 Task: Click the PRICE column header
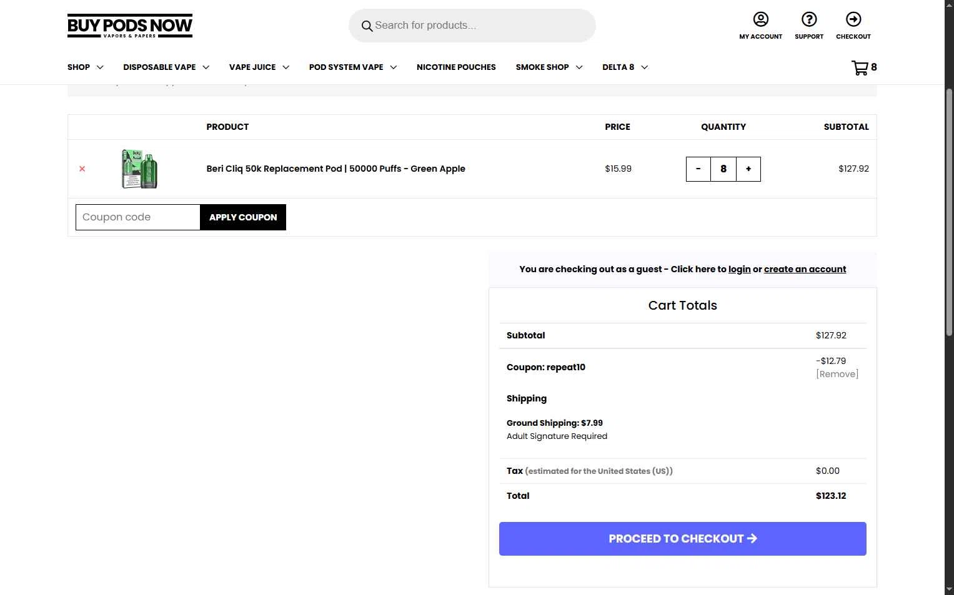click(617, 127)
